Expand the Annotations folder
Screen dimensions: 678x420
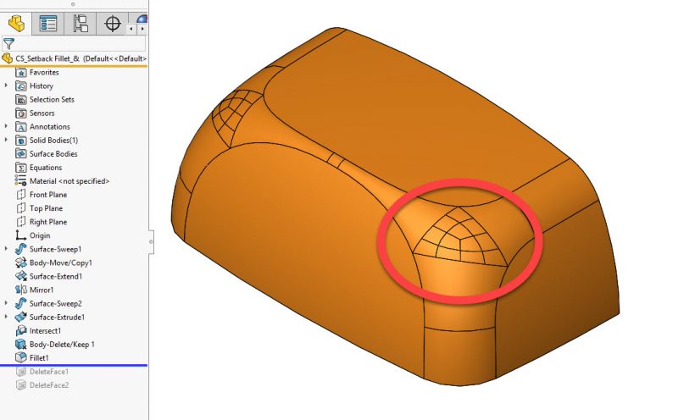7,126
